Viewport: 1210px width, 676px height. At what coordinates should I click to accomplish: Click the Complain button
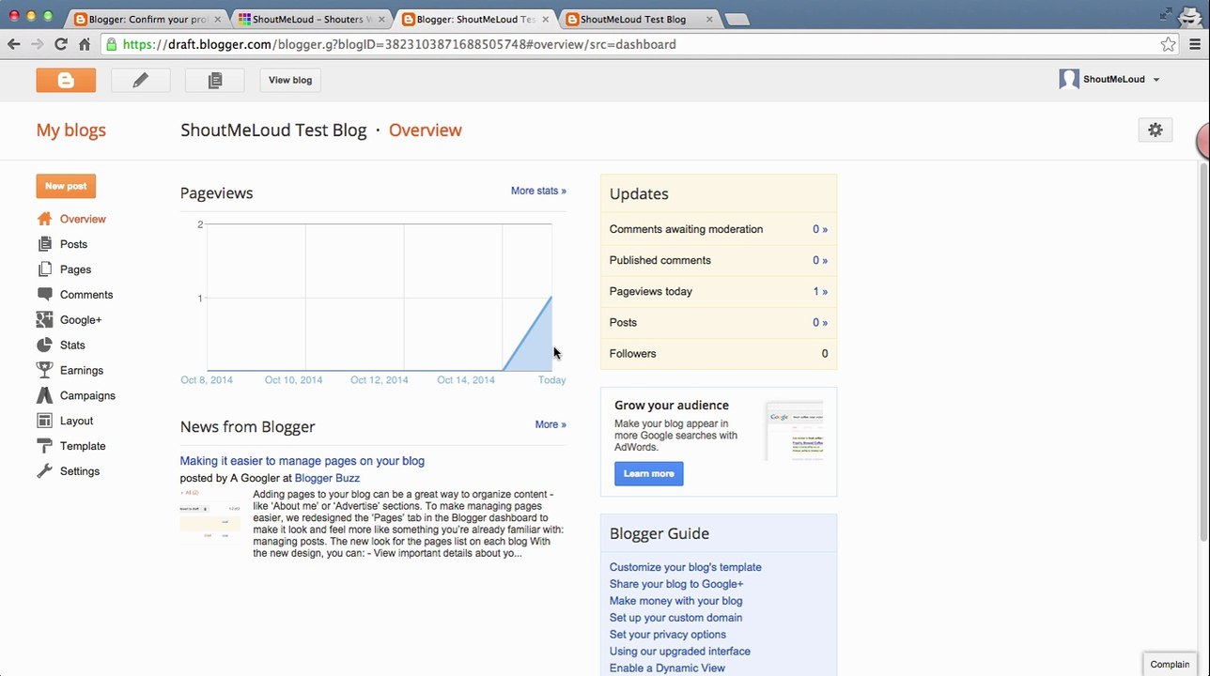coord(1170,664)
